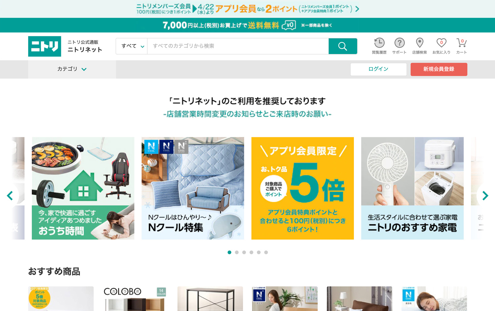Expand the カテゴリ menu

[72, 69]
